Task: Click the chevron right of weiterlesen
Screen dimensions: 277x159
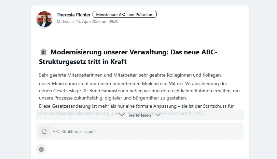Action: point(158,115)
